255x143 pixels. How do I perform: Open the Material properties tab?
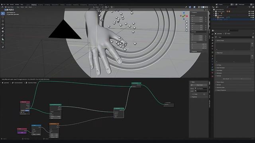point(212,73)
